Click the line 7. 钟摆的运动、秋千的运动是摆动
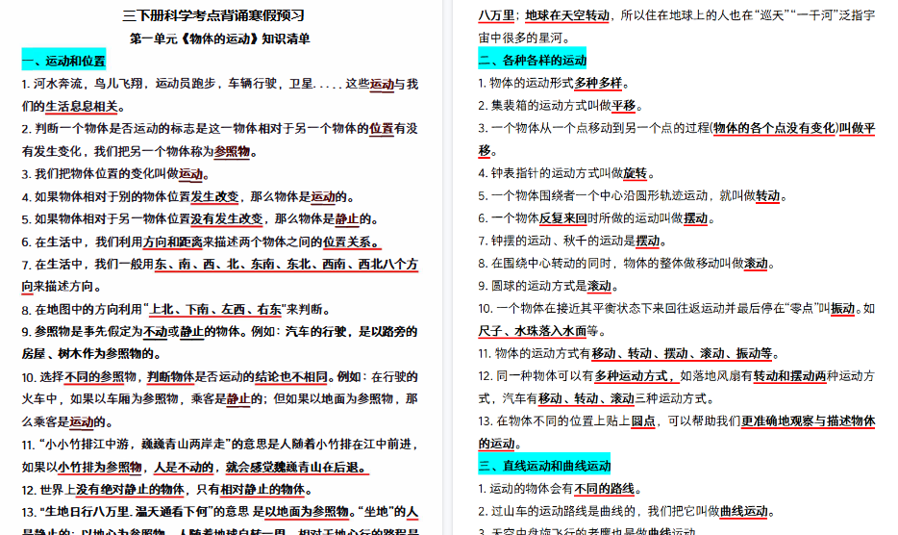The image size is (898, 535). point(573,241)
